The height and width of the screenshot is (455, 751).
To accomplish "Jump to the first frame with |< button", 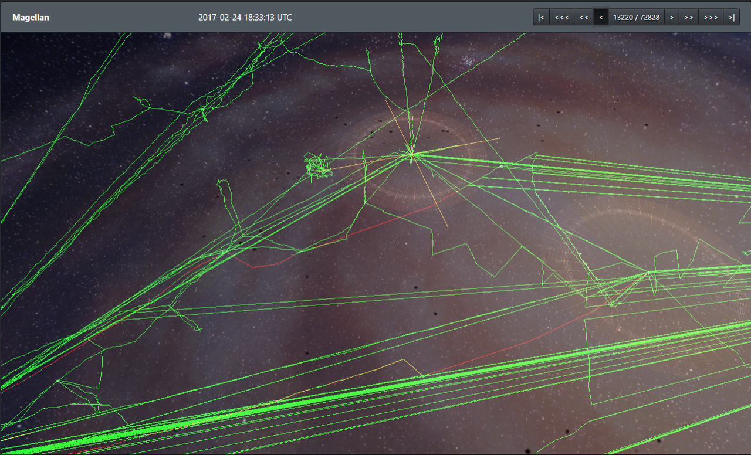I will [541, 17].
